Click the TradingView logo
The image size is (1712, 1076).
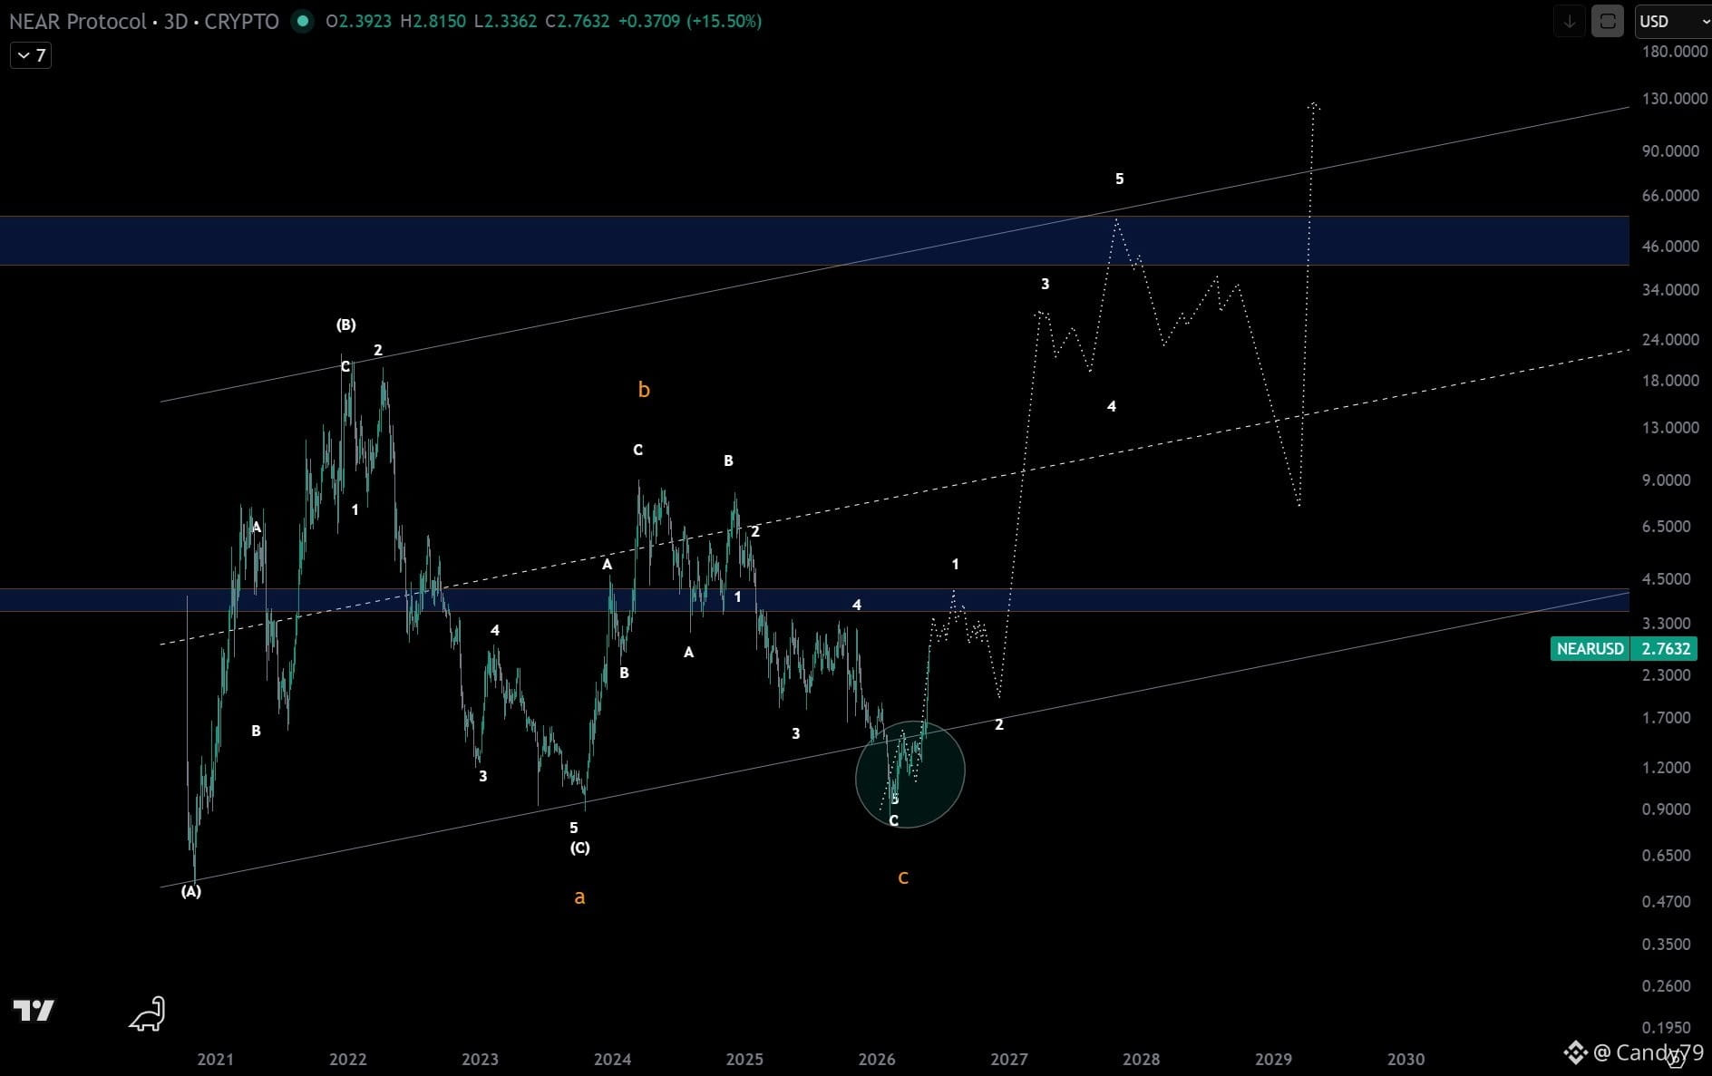tap(34, 1010)
